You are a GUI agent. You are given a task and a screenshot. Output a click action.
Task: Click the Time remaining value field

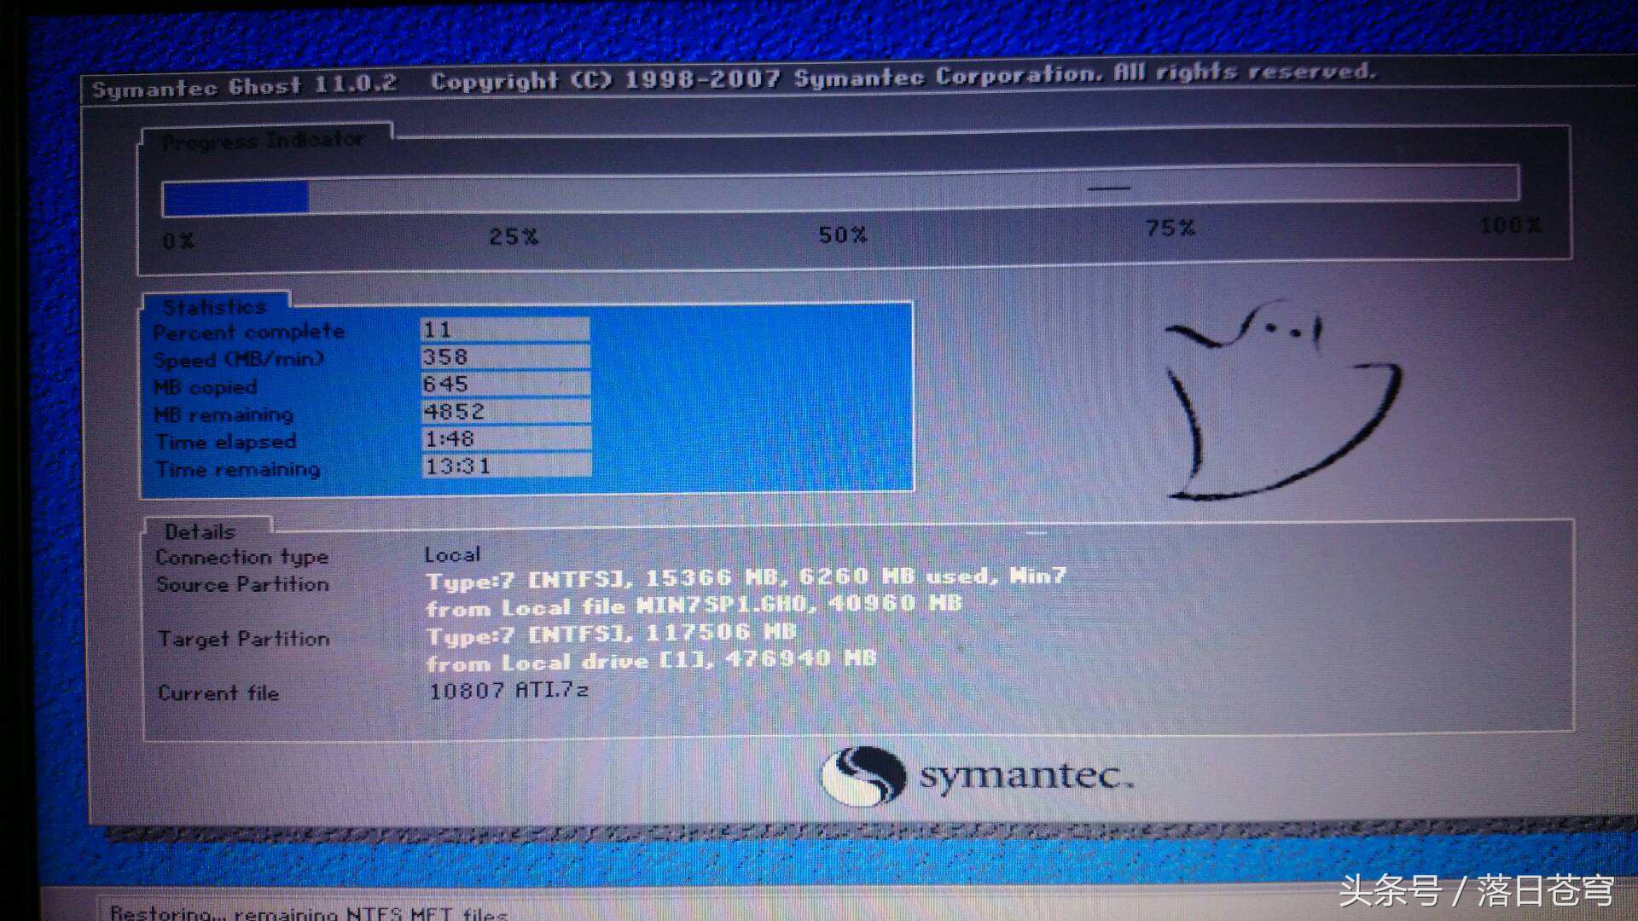coord(505,466)
